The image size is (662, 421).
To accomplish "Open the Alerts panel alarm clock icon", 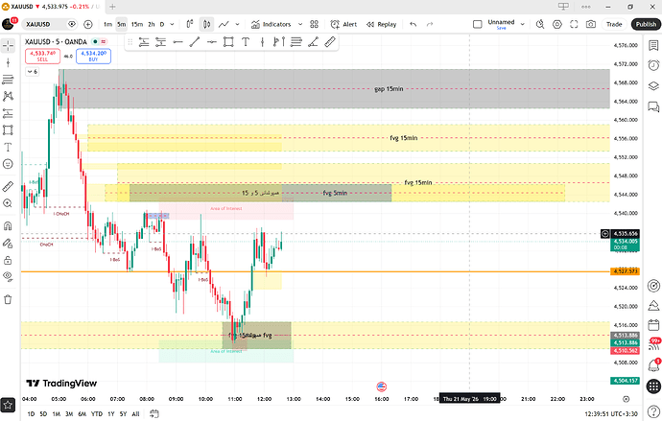I will pyautogui.click(x=653, y=65).
